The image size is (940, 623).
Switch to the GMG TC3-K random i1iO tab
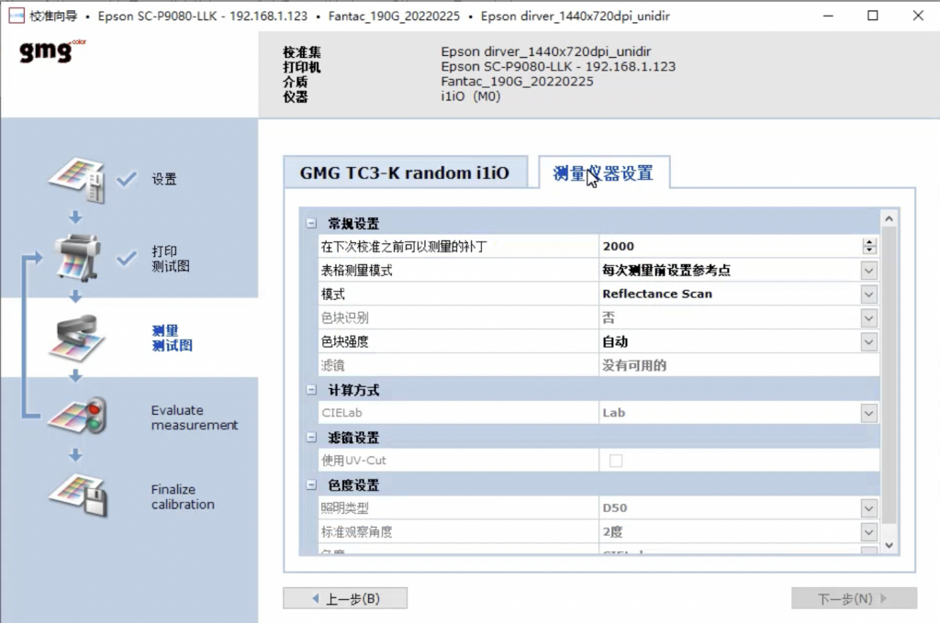pyautogui.click(x=405, y=172)
